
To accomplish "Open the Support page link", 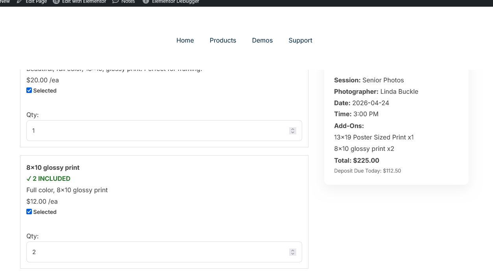I will (x=300, y=40).
